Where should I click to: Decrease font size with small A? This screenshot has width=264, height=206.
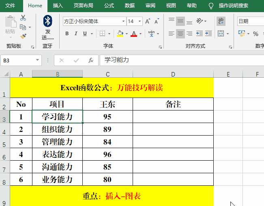click(157, 21)
